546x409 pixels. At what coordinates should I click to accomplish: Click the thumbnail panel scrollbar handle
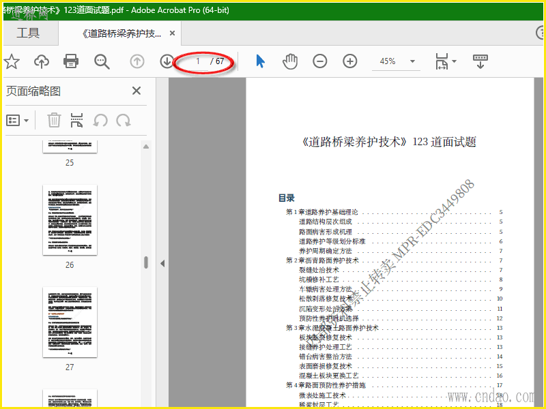point(146,262)
